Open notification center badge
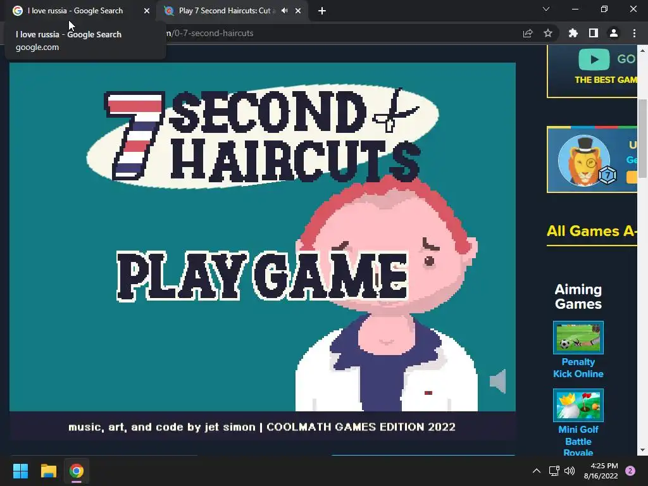 [x=630, y=471]
